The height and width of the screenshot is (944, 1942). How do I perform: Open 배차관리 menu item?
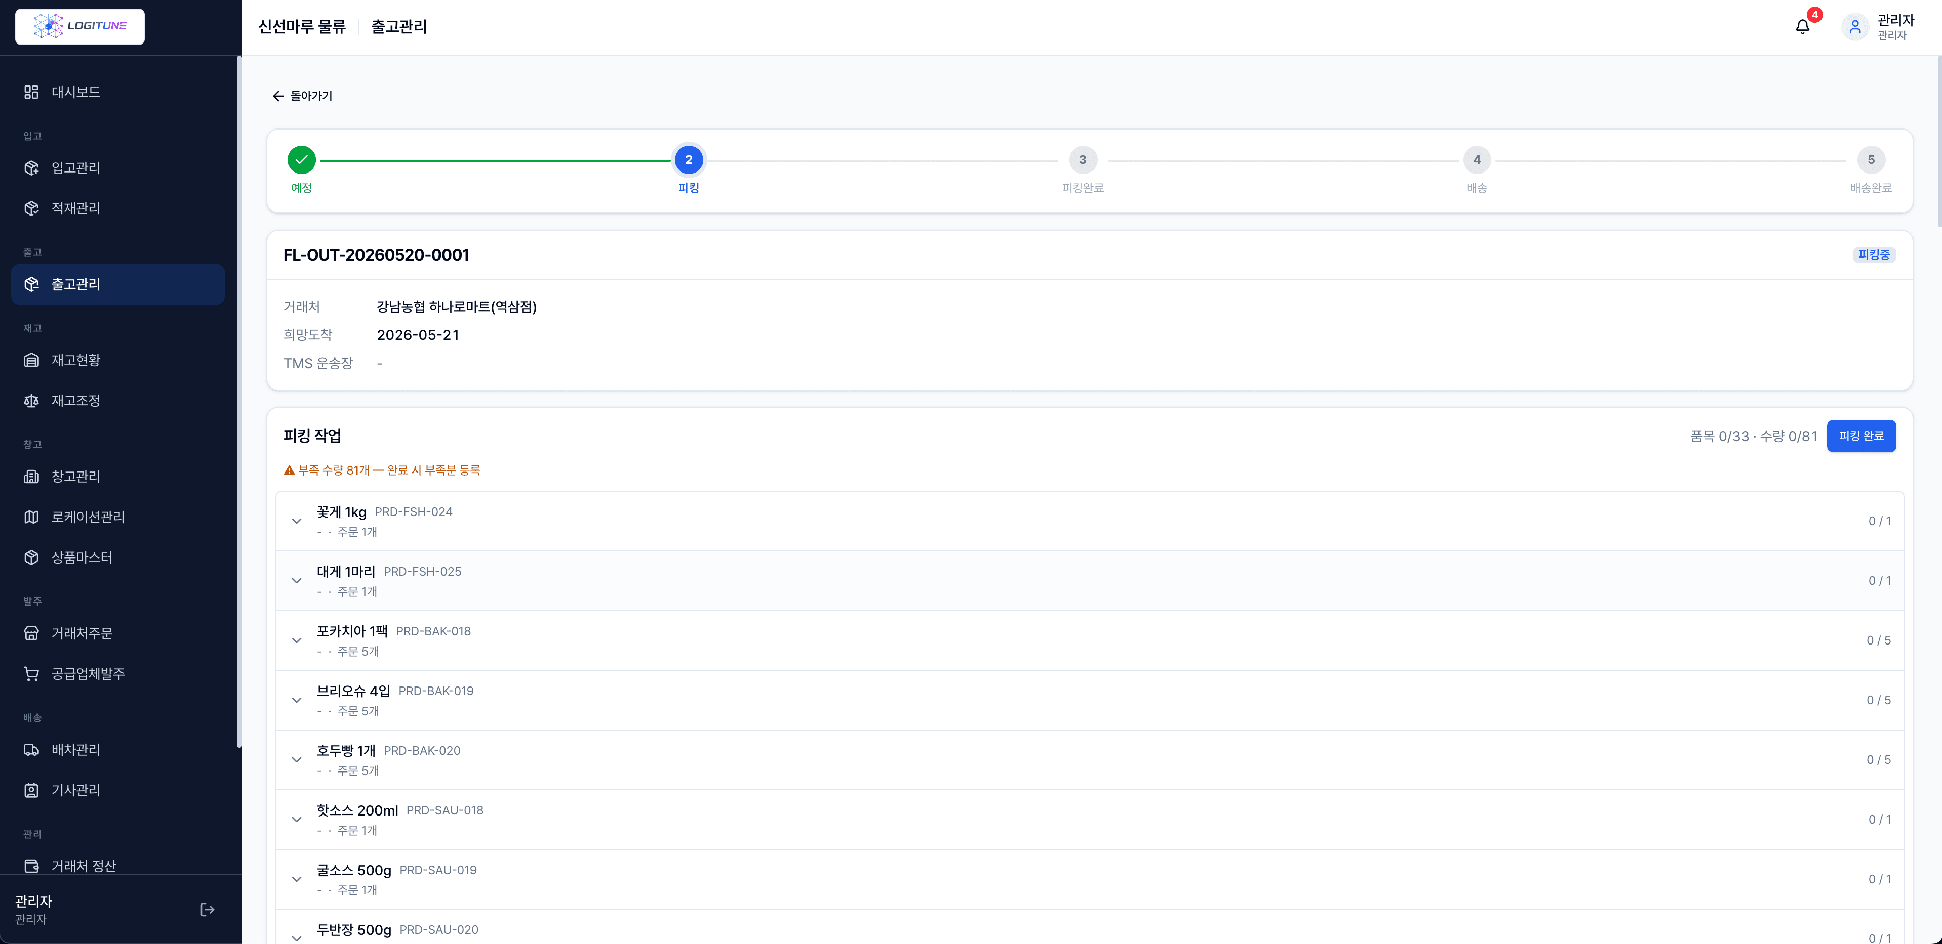coord(117,750)
